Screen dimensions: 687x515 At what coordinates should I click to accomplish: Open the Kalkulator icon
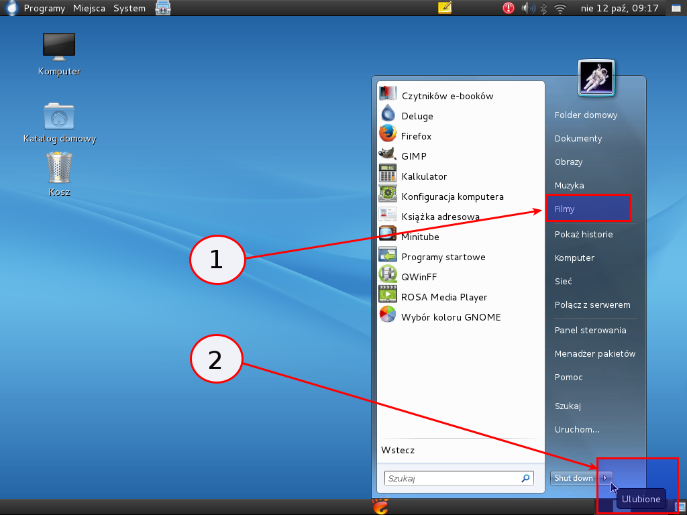click(x=388, y=174)
